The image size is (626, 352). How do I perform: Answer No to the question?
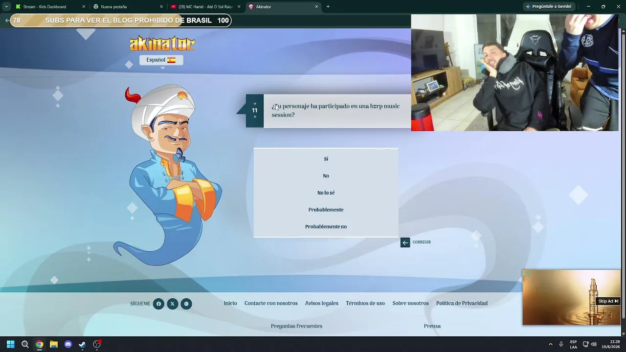click(326, 176)
